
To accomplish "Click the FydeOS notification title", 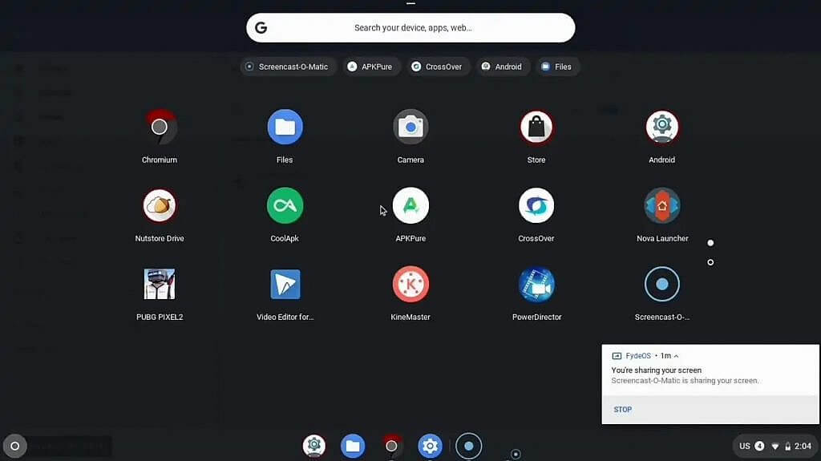I will (x=637, y=356).
